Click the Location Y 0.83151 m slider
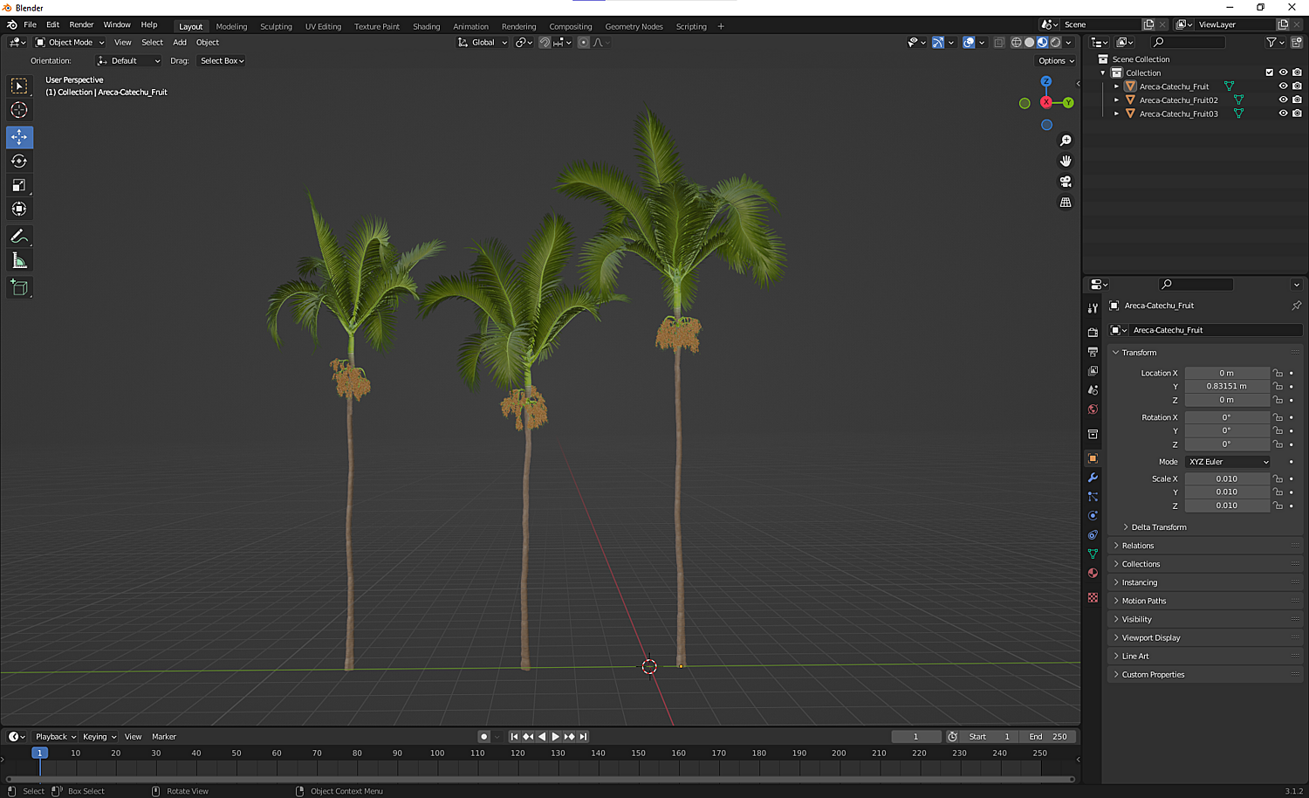This screenshot has height=798, width=1309. pos(1227,387)
